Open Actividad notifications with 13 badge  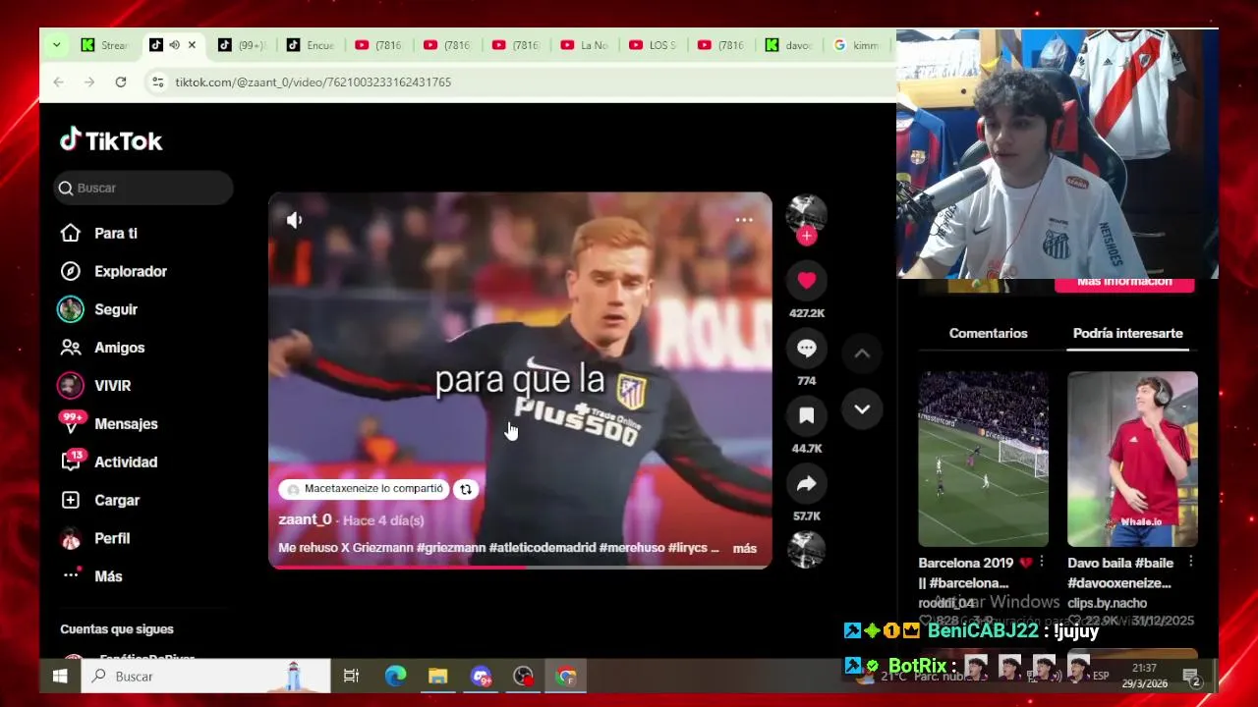pyautogui.click(x=108, y=462)
